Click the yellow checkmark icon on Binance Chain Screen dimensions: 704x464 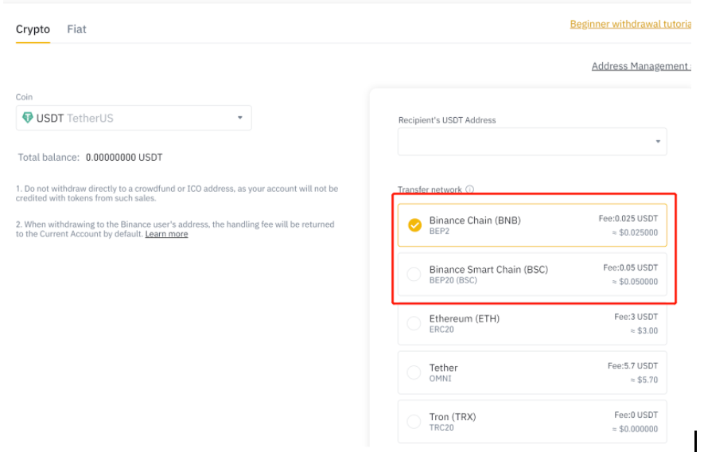tap(414, 225)
